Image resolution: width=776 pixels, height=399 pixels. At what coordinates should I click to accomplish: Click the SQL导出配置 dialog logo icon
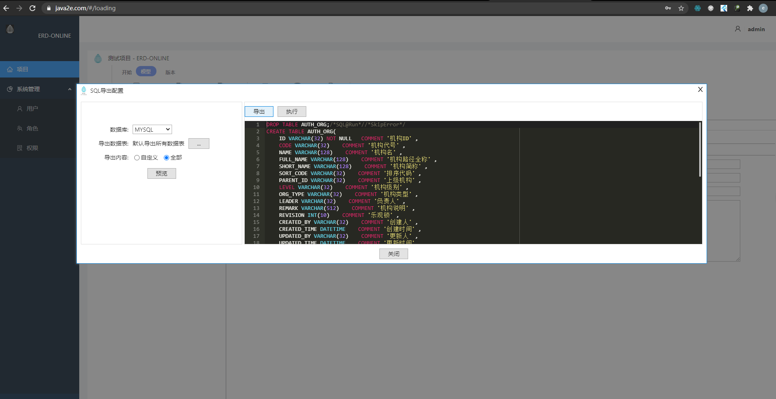84,90
